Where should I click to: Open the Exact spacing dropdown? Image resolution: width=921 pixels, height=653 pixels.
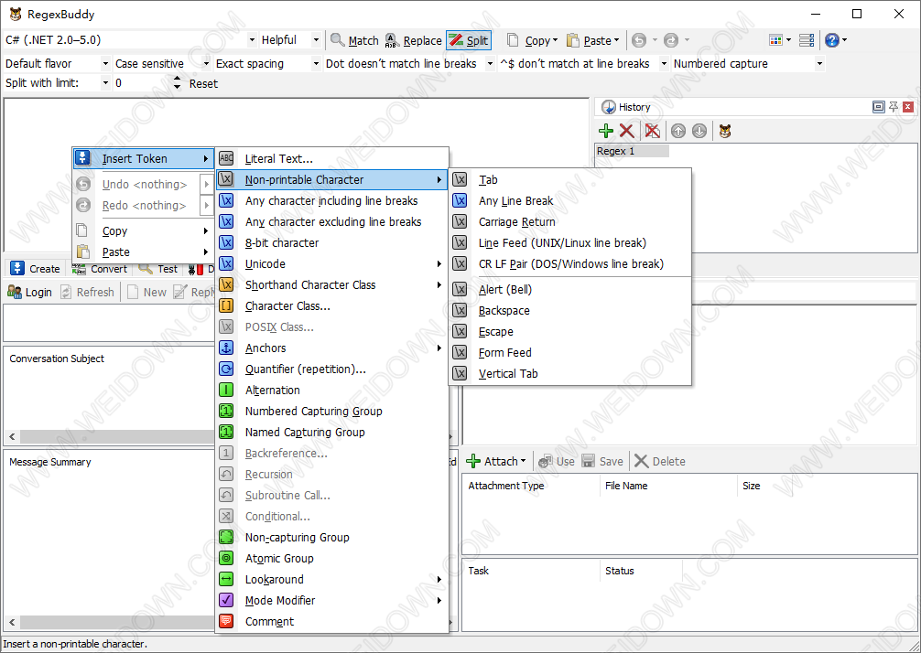pos(316,63)
